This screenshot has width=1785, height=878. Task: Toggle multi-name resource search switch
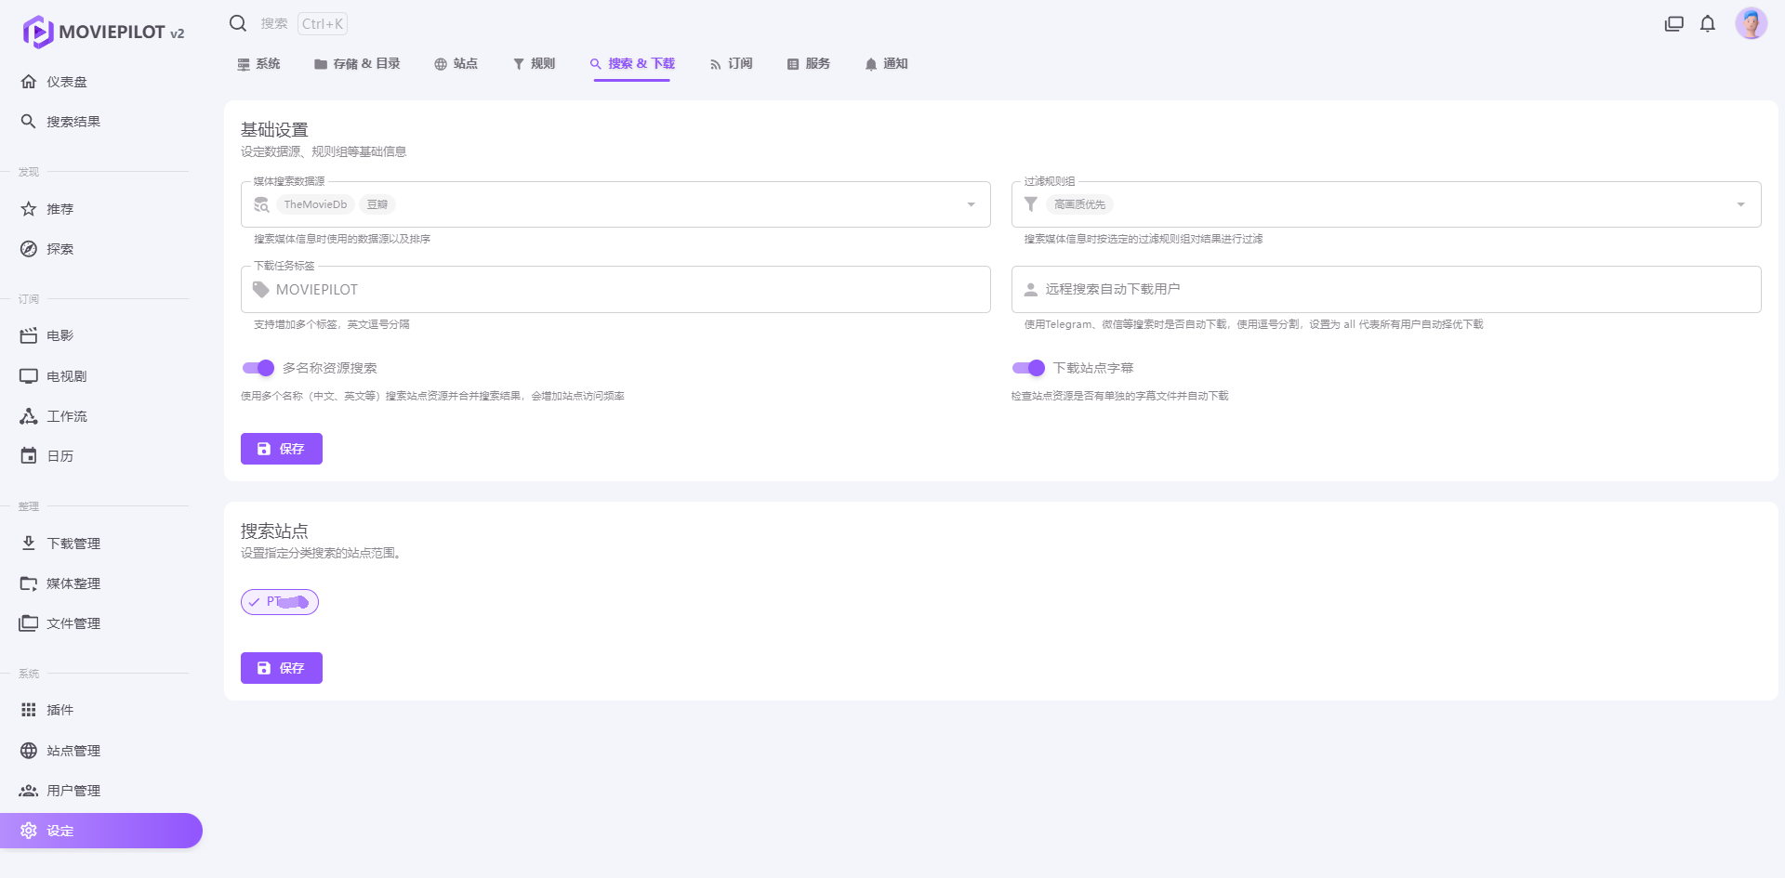point(258,368)
